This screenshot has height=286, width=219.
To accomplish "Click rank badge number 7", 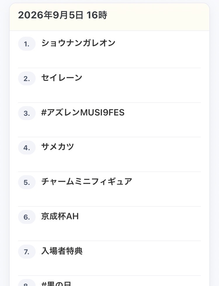I will point(27,252).
